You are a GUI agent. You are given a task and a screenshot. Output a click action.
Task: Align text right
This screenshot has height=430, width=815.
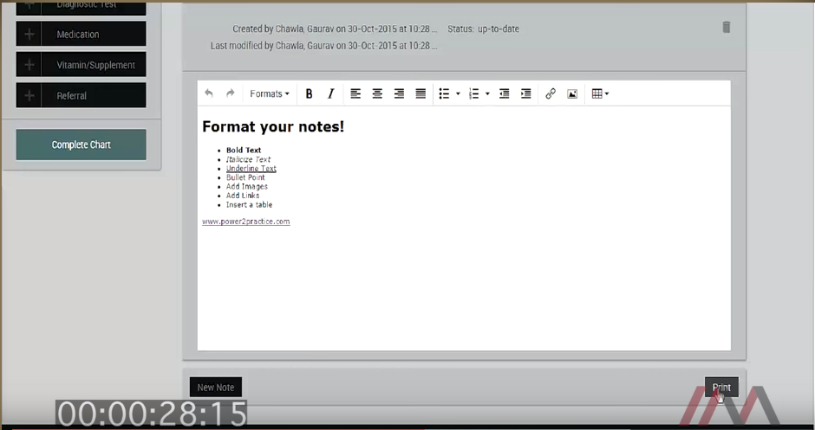399,93
